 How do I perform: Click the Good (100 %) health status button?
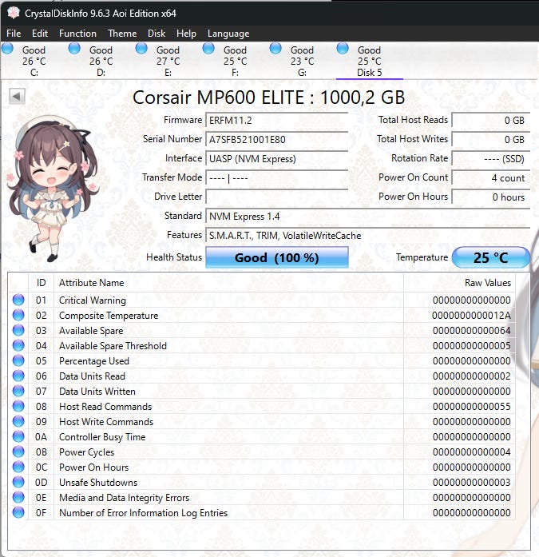tap(277, 257)
